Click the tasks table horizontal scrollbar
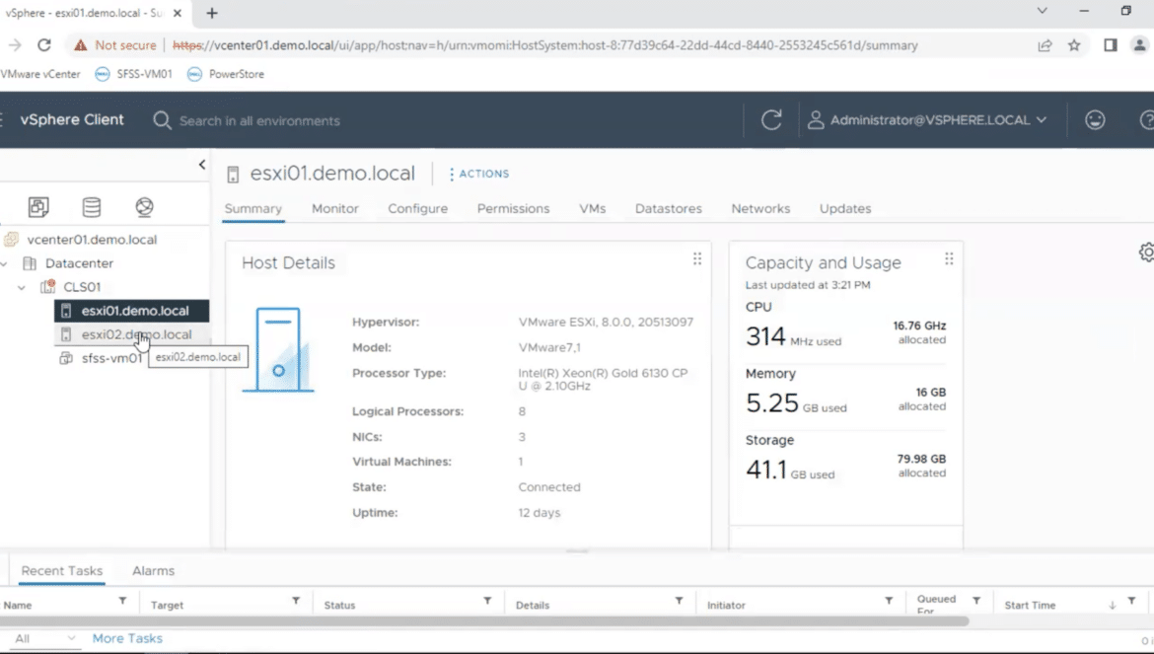Image resolution: width=1154 pixels, height=654 pixels. pos(484,621)
